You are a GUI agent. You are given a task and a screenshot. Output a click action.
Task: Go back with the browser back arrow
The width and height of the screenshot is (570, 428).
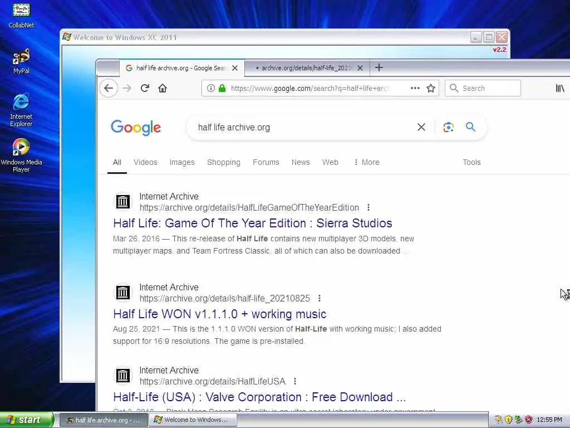pos(109,88)
